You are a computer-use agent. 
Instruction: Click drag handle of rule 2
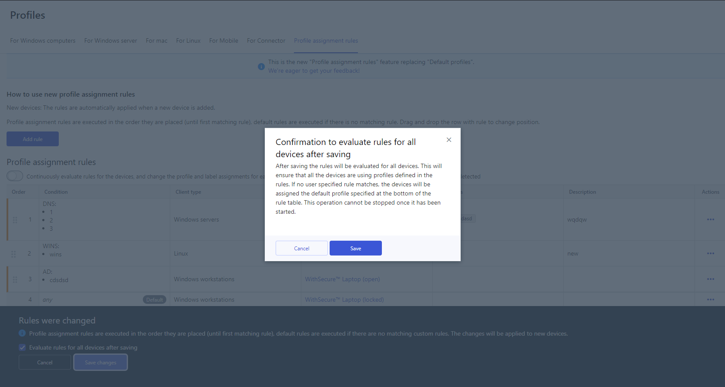pyautogui.click(x=13, y=254)
